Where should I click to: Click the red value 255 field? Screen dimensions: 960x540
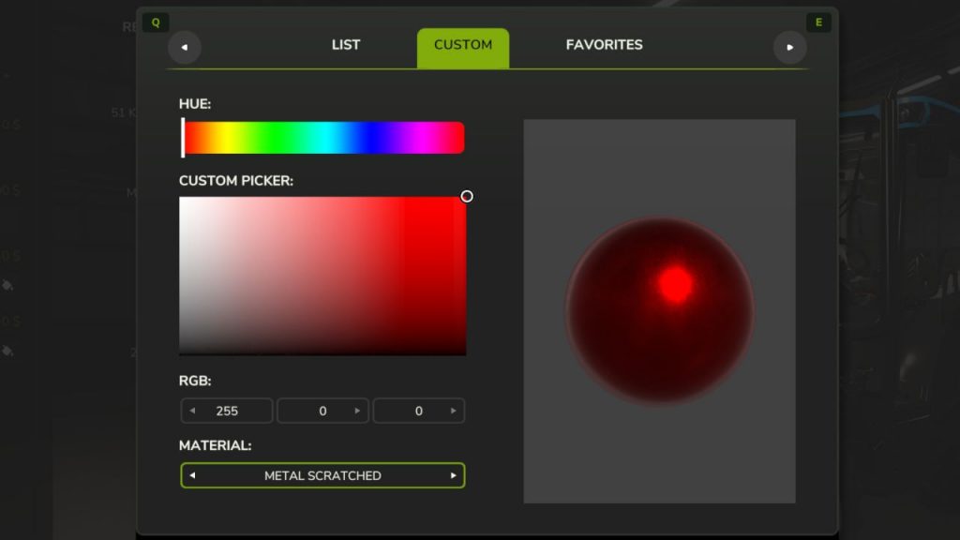pos(230,410)
